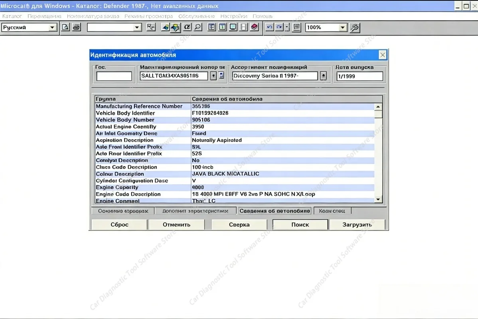Image resolution: width=478 pixels, height=319 pixels.
Task: Click the print preview toolbar icon
Action: point(65,27)
